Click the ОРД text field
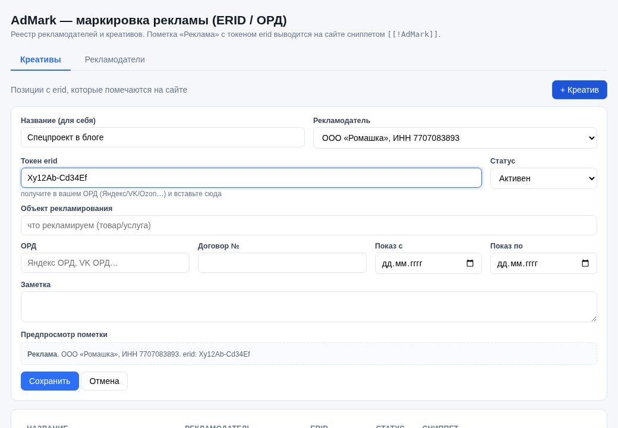Screen dimensions: 618x428 click(x=105, y=263)
